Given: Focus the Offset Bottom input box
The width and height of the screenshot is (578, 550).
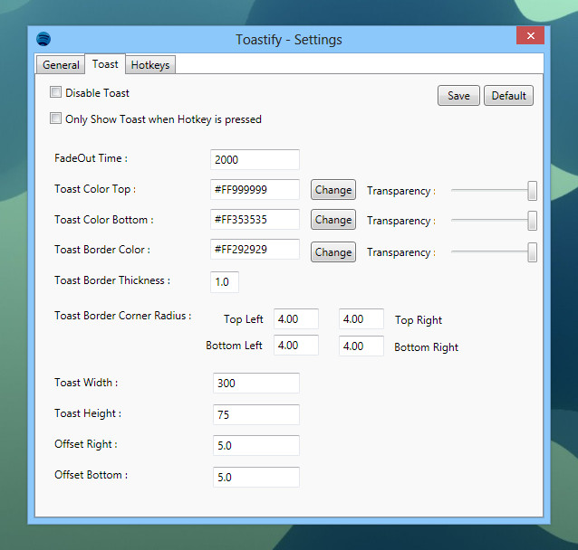Looking at the screenshot, I should point(256,477).
